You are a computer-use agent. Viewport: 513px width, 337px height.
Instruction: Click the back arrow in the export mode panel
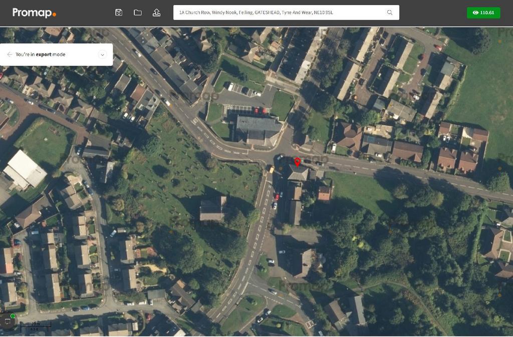(x=10, y=54)
